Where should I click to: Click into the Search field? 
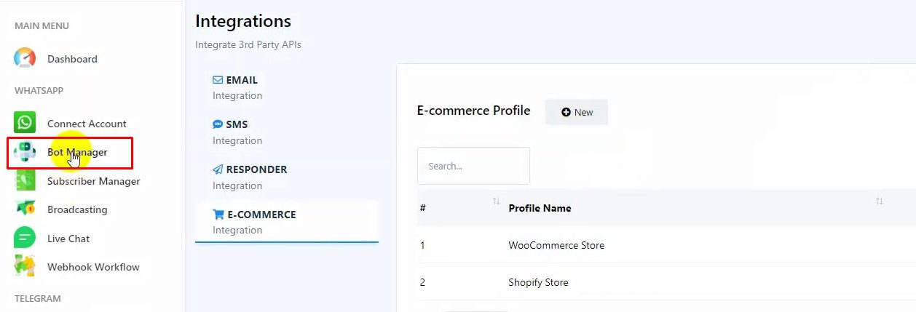[473, 166]
